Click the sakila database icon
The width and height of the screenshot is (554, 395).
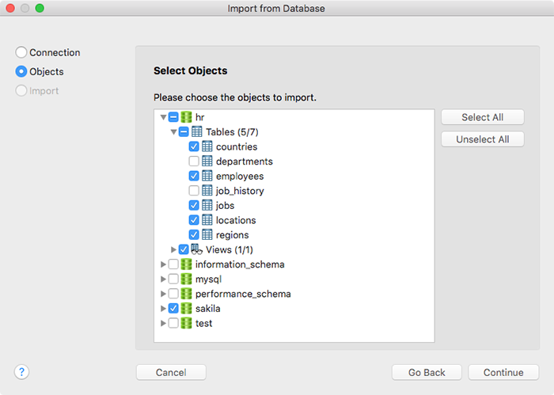pyautogui.click(x=186, y=309)
